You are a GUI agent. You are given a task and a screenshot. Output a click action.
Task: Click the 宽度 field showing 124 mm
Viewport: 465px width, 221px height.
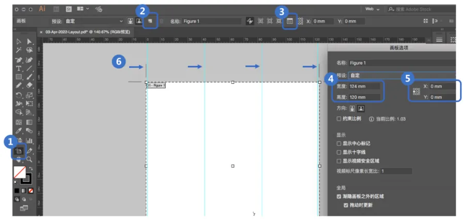click(x=364, y=86)
